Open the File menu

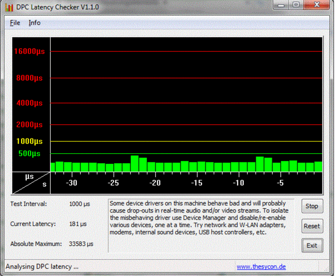click(15, 23)
